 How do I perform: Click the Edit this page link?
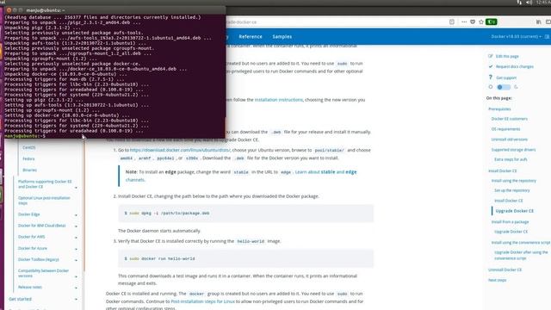click(x=507, y=56)
